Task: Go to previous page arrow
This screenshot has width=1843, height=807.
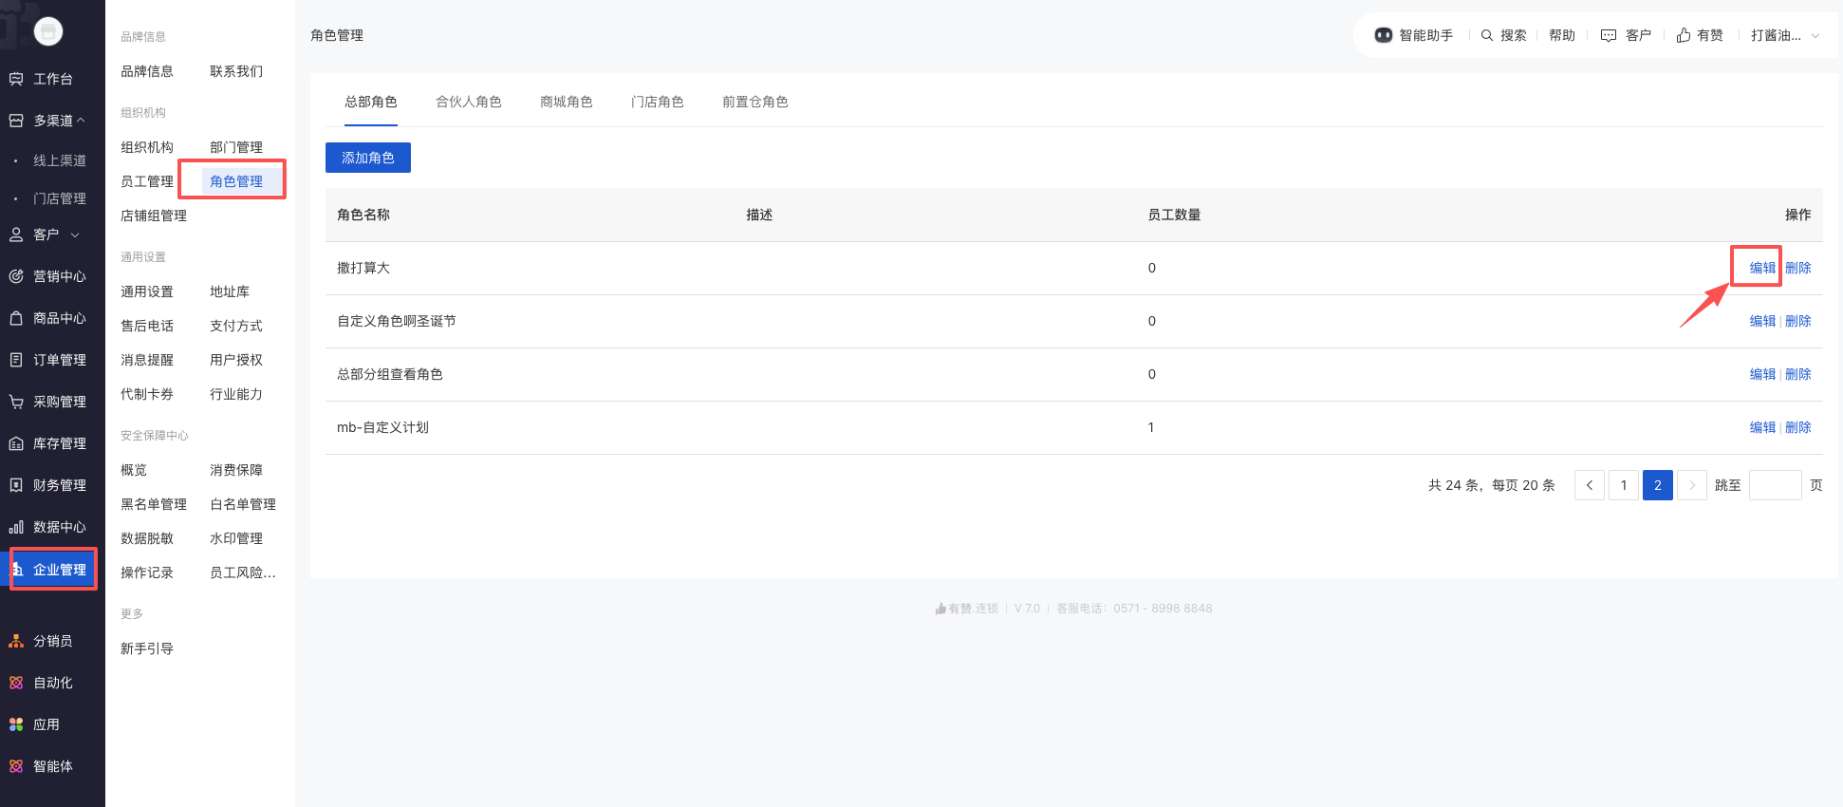Action: 1589,485
